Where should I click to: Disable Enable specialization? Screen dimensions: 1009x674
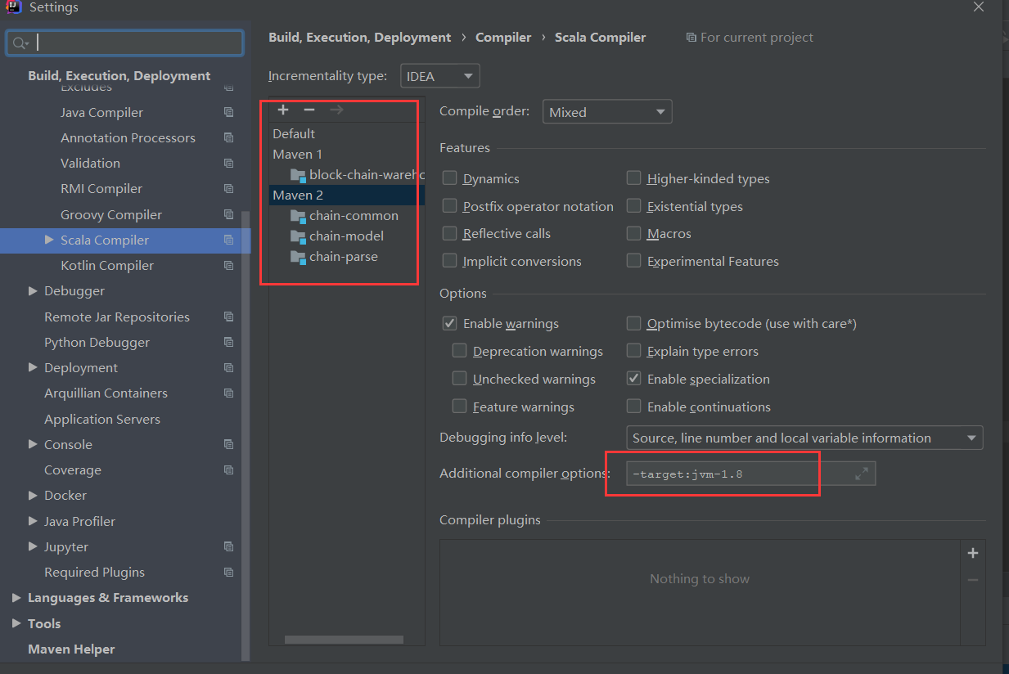tap(633, 379)
